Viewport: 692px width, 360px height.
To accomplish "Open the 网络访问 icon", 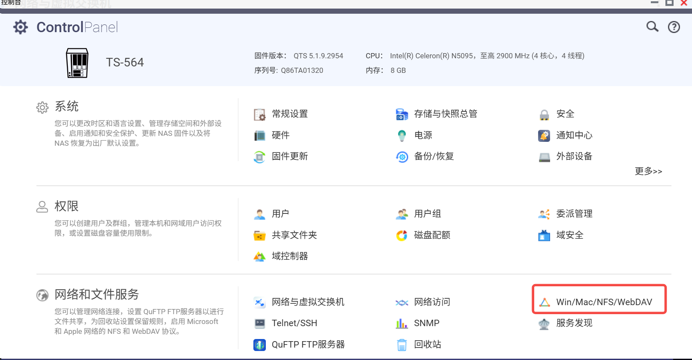I will tap(402, 303).
